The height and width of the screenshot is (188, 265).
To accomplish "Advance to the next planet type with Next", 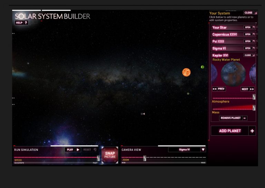I will point(248,89).
